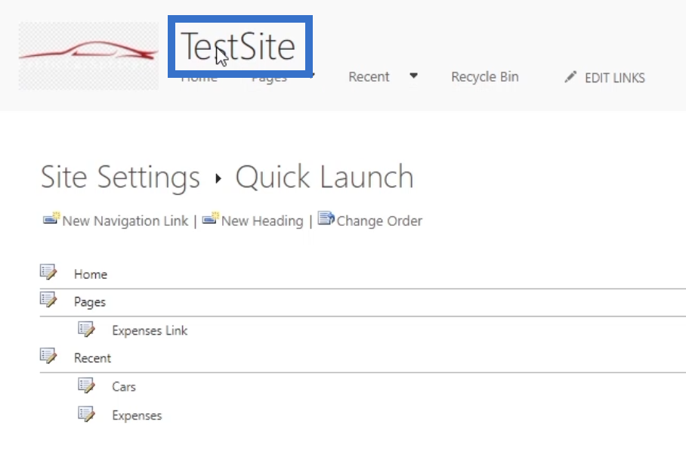Click the edit icon left of Expenses
Viewport: 686px width, 470px height.
pos(86,414)
